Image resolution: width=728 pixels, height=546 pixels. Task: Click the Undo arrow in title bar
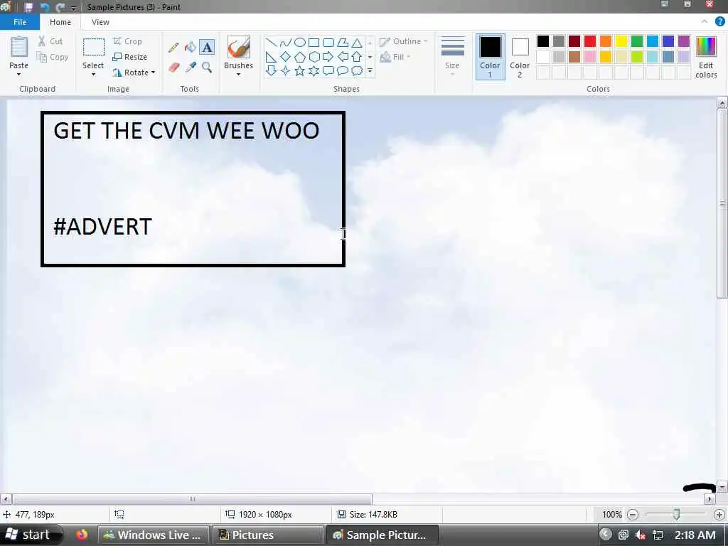45,7
